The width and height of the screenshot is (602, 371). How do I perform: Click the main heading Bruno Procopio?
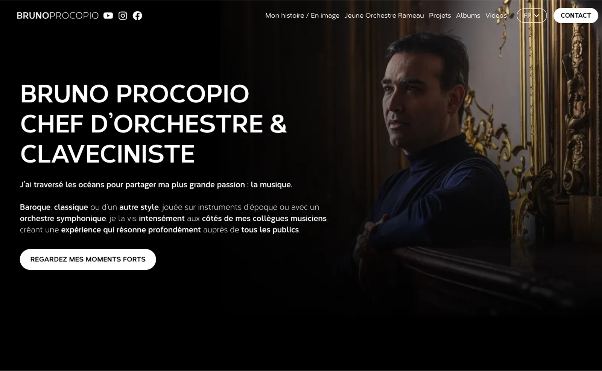click(x=135, y=94)
